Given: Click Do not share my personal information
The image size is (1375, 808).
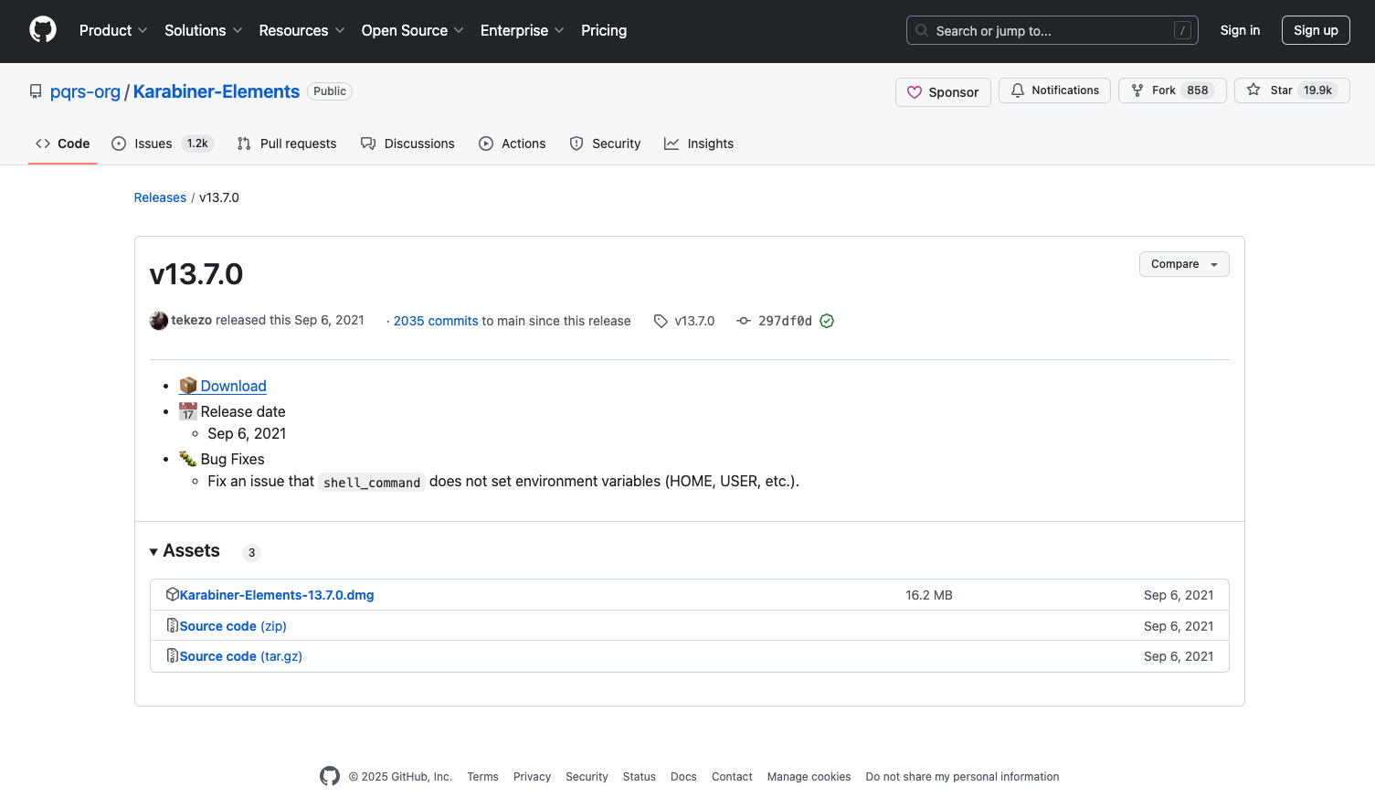Looking at the screenshot, I should point(962,777).
